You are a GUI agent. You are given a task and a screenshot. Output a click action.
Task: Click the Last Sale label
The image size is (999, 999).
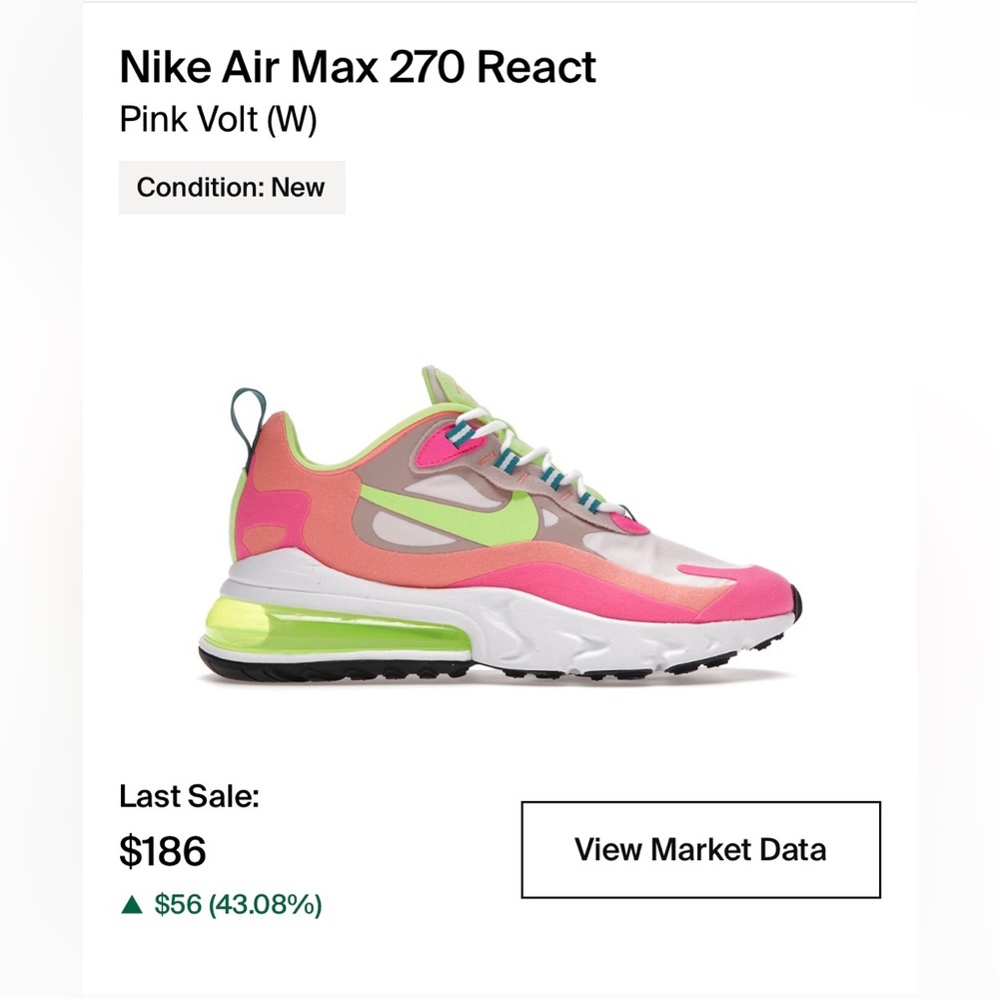188,797
